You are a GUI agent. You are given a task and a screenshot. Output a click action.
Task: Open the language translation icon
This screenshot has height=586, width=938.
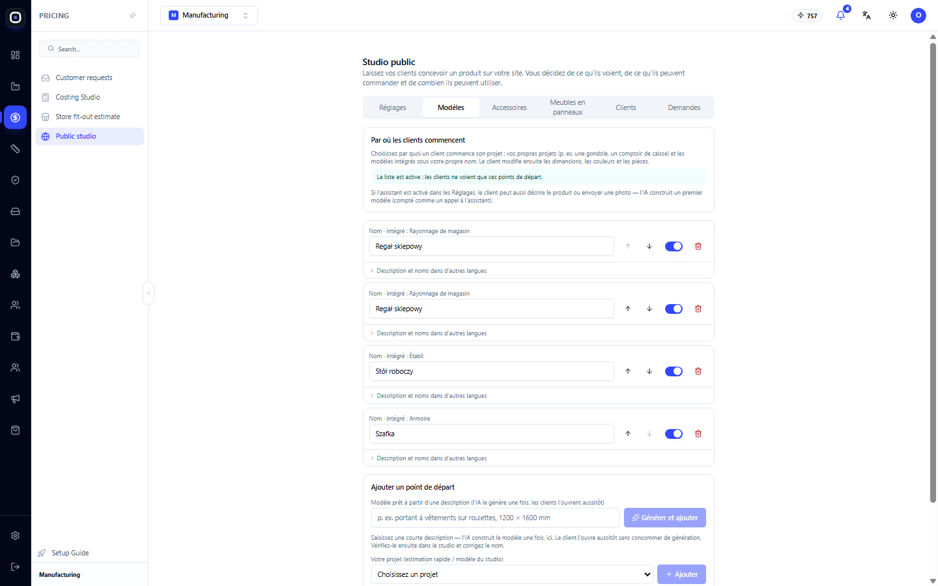pyautogui.click(x=867, y=15)
